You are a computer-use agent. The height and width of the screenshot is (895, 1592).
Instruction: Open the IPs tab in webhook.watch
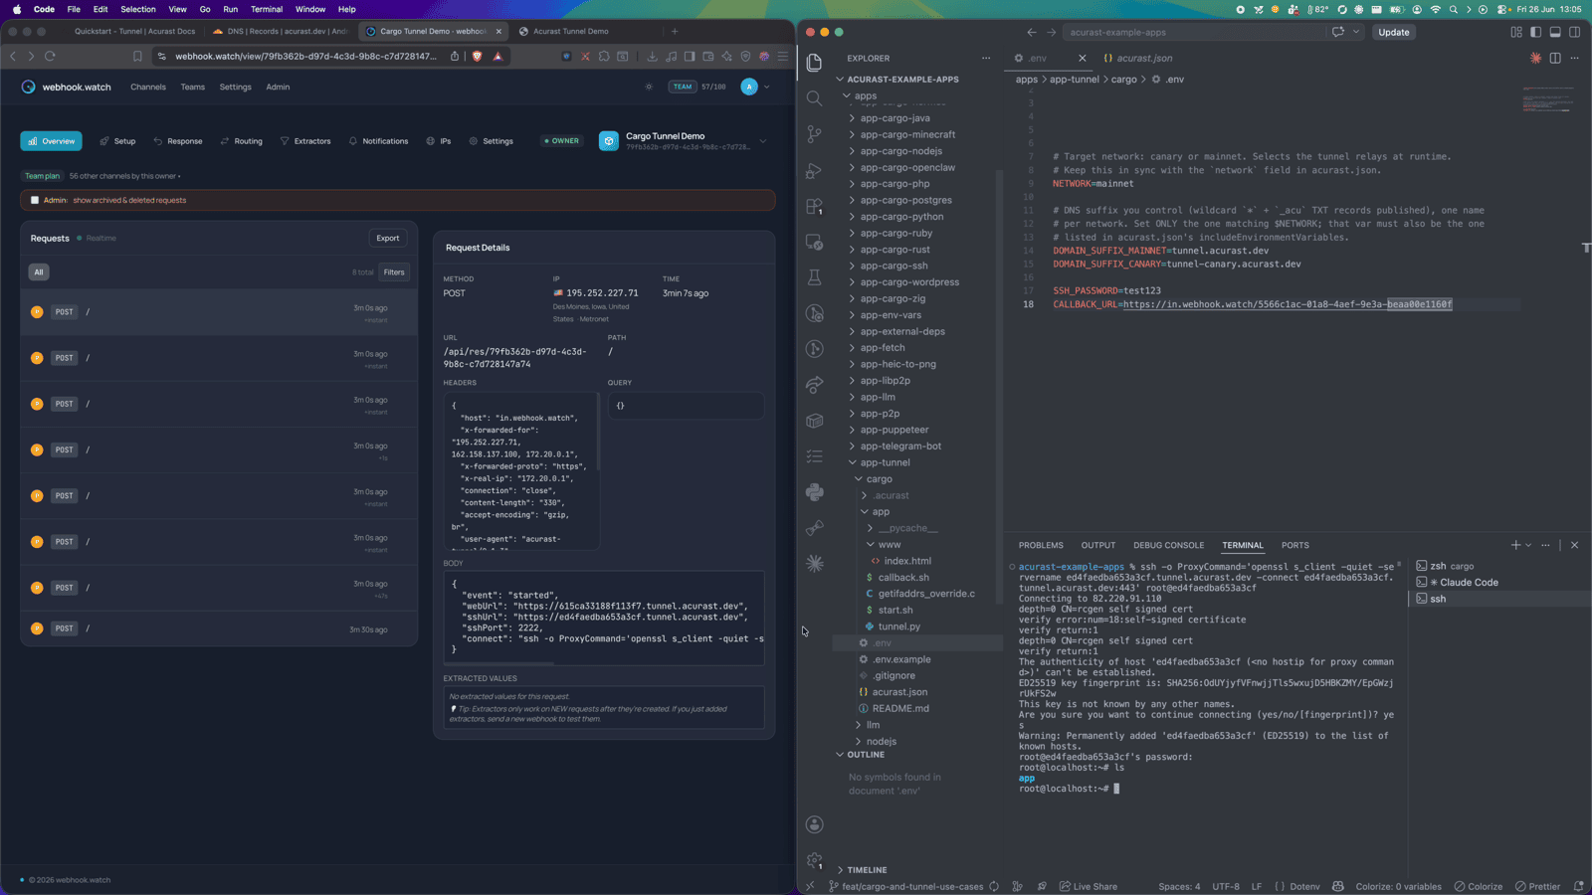click(x=439, y=141)
